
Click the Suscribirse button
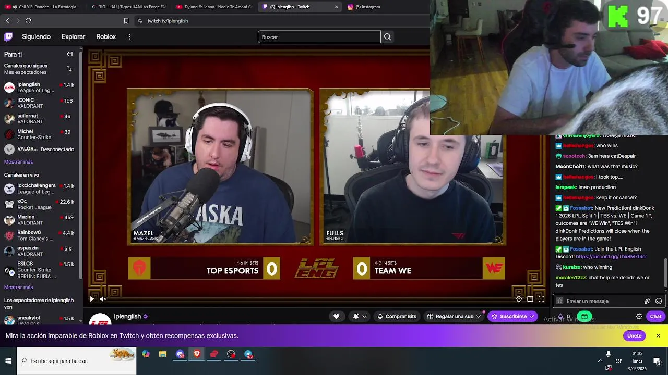click(512, 316)
